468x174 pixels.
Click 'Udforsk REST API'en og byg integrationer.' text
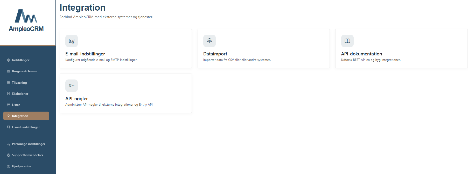371,60
